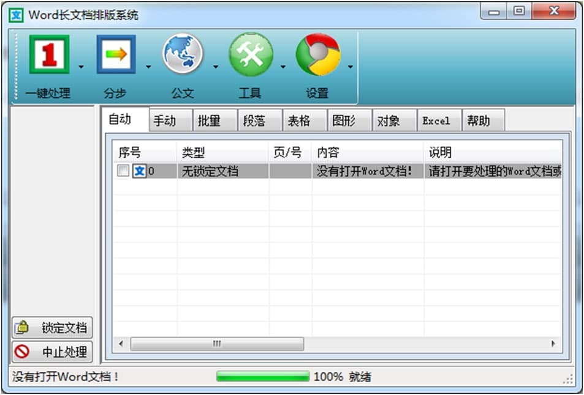Click the scrollbar left arrow
Image resolution: width=584 pixels, height=395 pixels.
point(121,344)
